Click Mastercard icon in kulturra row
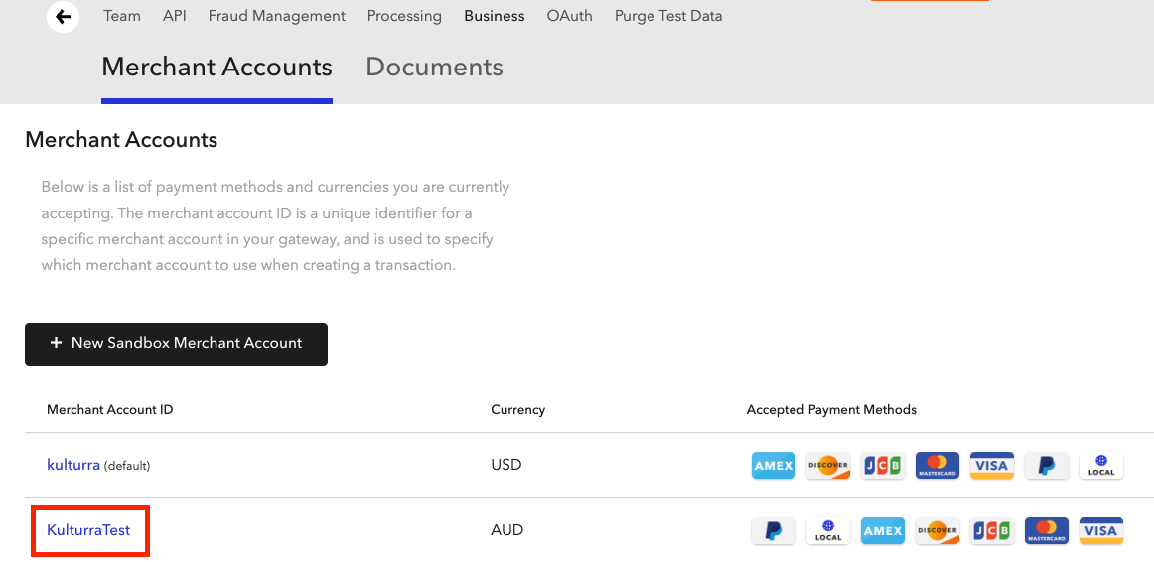Viewport: 1154px width, 562px height. pyautogui.click(x=937, y=466)
